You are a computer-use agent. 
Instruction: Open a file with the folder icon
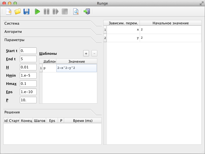(17, 12)
